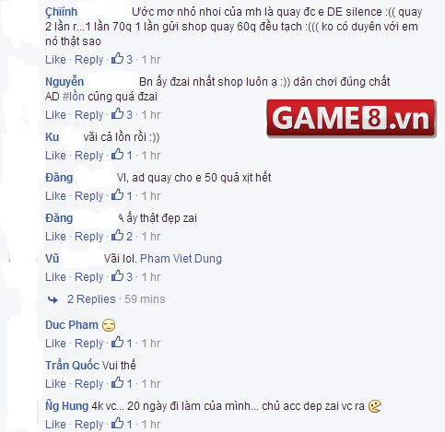Click thumbs-up icon on Ku's comment
The width and height of the screenshot is (445, 432).
[117, 154]
